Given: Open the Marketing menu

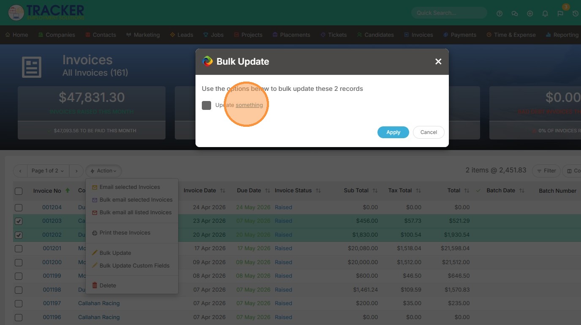Looking at the screenshot, I should pyautogui.click(x=143, y=35).
